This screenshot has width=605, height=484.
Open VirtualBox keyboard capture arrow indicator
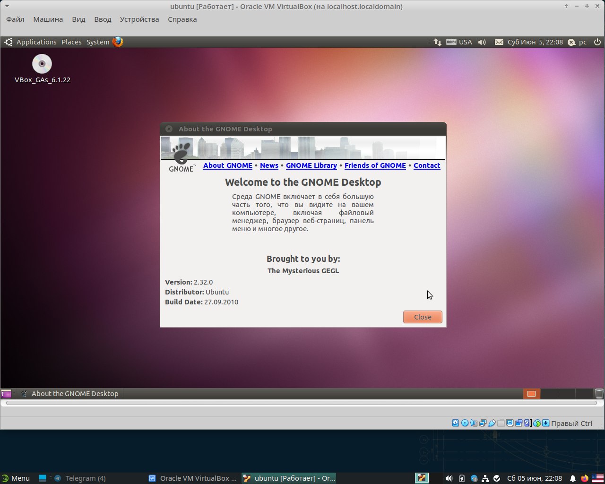tap(545, 423)
